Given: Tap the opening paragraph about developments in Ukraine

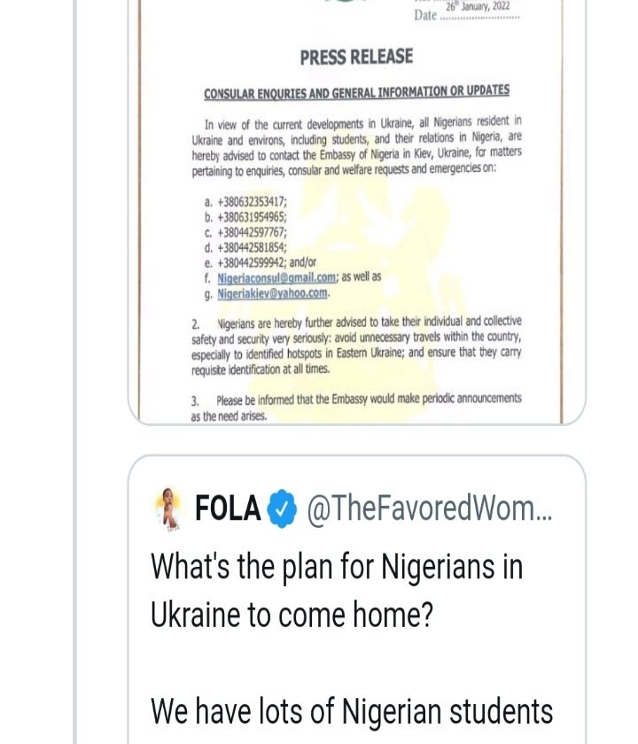Looking at the screenshot, I should [x=356, y=144].
